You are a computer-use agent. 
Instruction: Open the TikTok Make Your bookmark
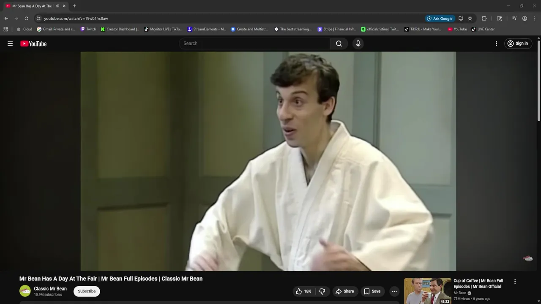(x=423, y=29)
